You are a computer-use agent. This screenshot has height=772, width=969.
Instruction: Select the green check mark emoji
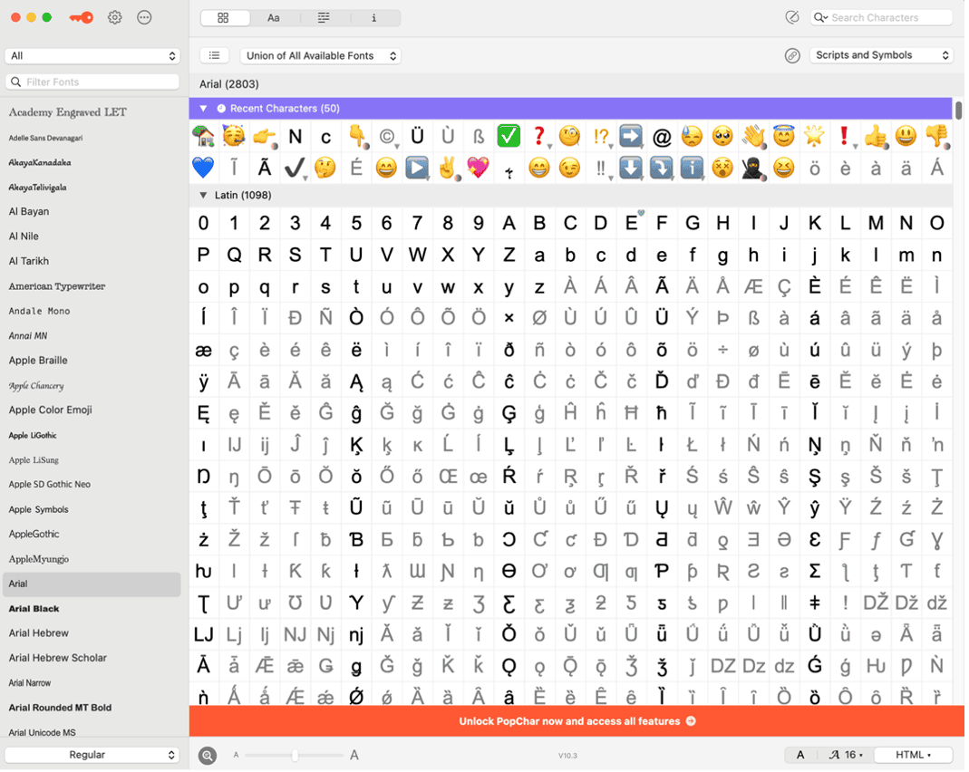(x=509, y=136)
